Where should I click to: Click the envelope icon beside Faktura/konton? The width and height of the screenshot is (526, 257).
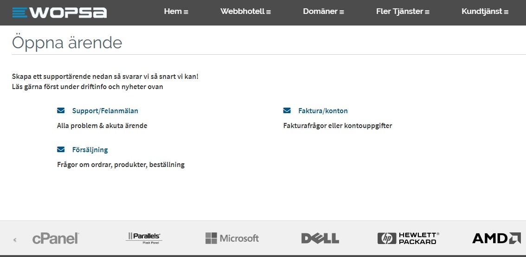click(287, 110)
